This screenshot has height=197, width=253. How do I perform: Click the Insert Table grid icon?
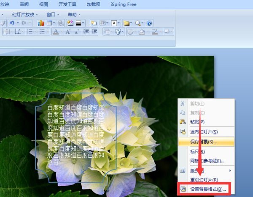pos(49,23)
